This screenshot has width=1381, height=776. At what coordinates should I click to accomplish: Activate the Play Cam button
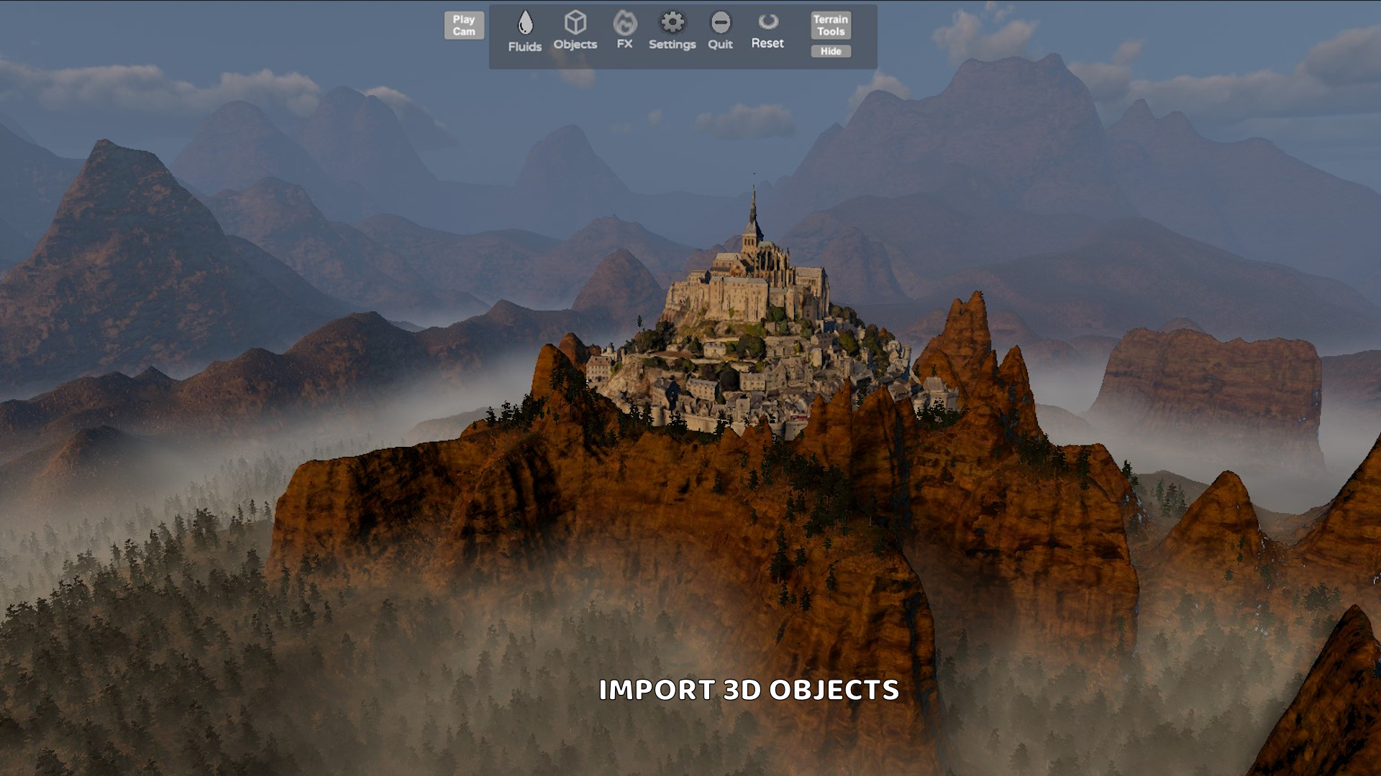coord(464,25)
